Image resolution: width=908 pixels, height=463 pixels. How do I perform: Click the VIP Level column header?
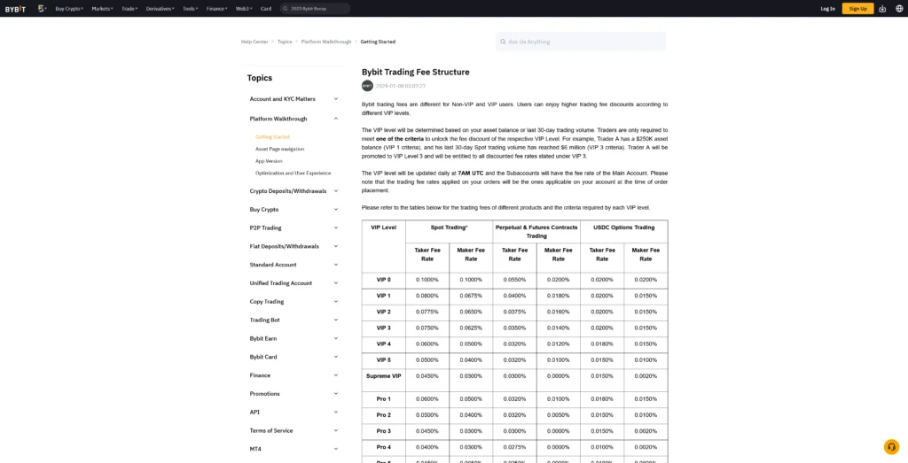pyautogui.click(x=383, y=228)
